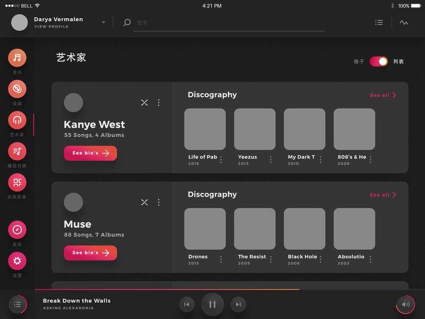Open 808's & He album cover
Screen dimensions: 425x319
pyautogui.click(x=354, y=129)
